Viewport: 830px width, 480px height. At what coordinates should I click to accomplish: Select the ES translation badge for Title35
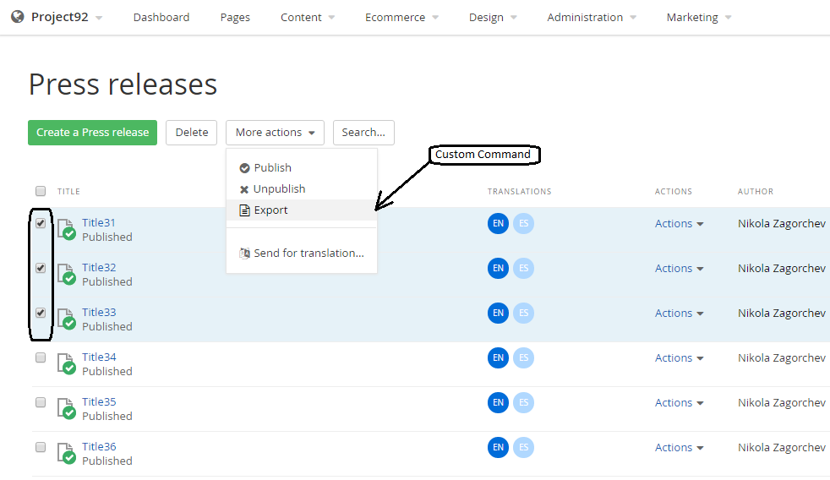523,402
